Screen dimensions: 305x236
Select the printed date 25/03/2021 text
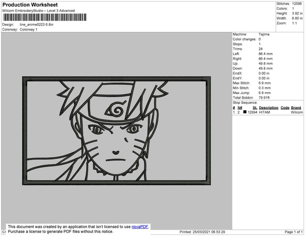point(201,232)
